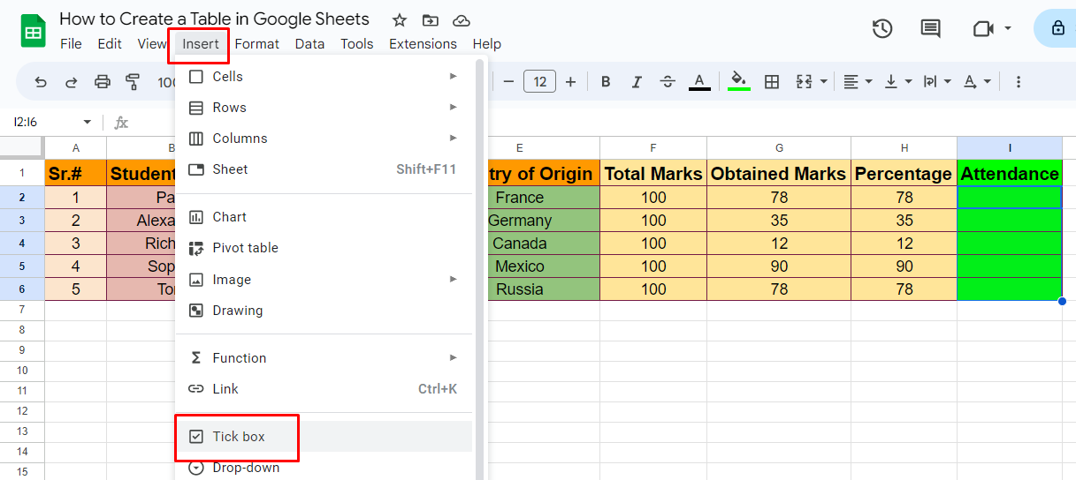Star this spreadsheet document
This screenshot has width=1076, height=480.
coord(400,20)
